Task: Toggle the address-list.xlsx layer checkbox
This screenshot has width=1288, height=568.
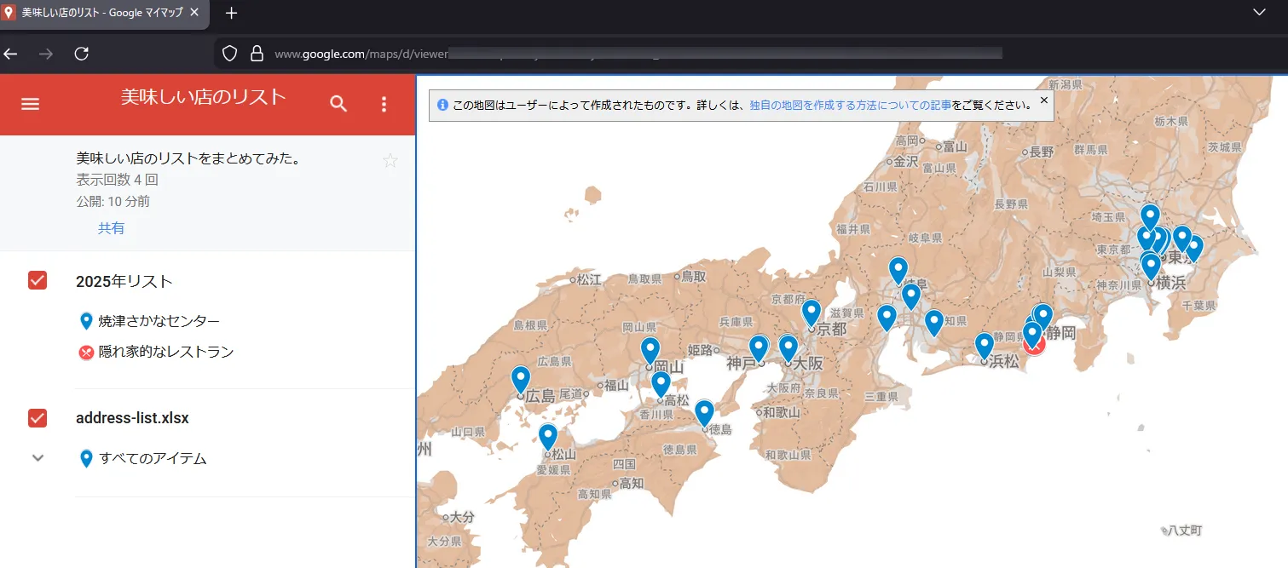Action: (38, 418)
